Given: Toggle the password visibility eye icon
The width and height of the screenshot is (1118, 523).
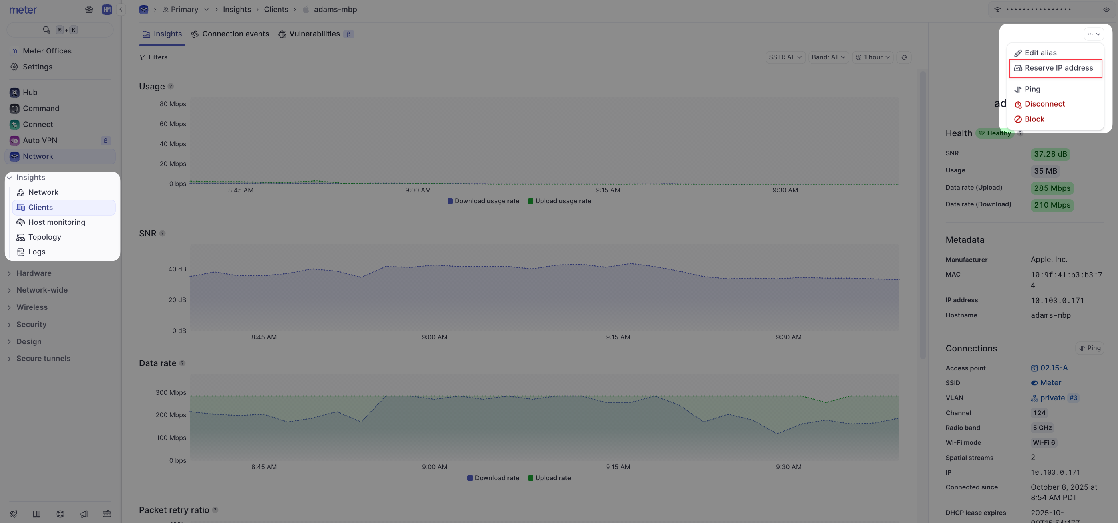Looking at the screenshot, I should 1106,10.
